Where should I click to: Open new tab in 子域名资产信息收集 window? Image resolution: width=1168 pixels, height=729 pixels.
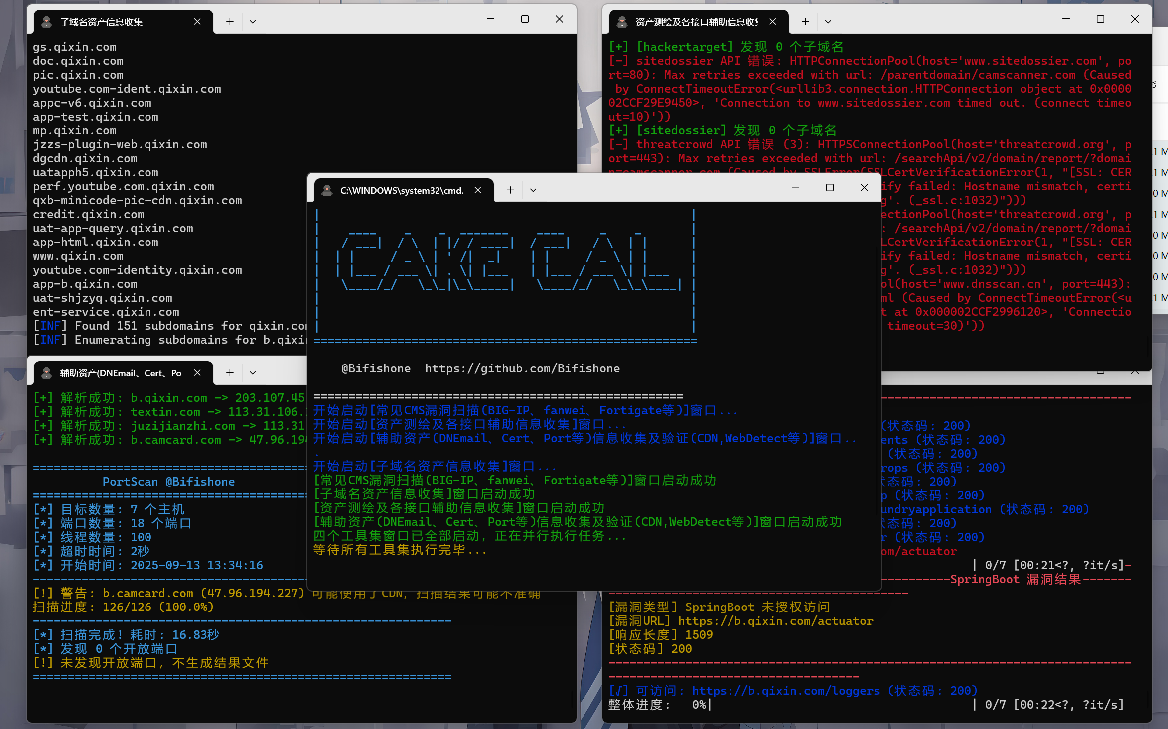pyautogui.click(x=230, y=22)
